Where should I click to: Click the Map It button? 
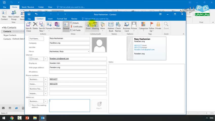pyautogui.click(x=99, y=106)
